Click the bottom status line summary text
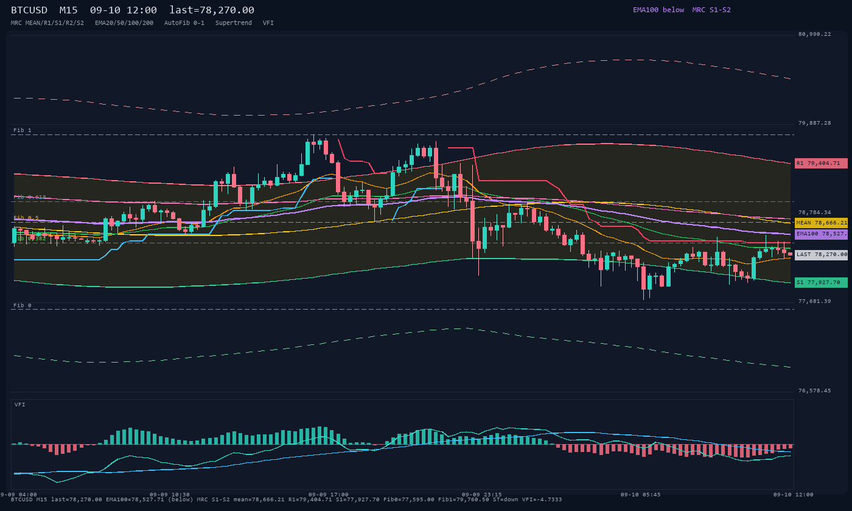Image resolution: width=852 pixels, height=511 pixels. click(x=287, y=499)
